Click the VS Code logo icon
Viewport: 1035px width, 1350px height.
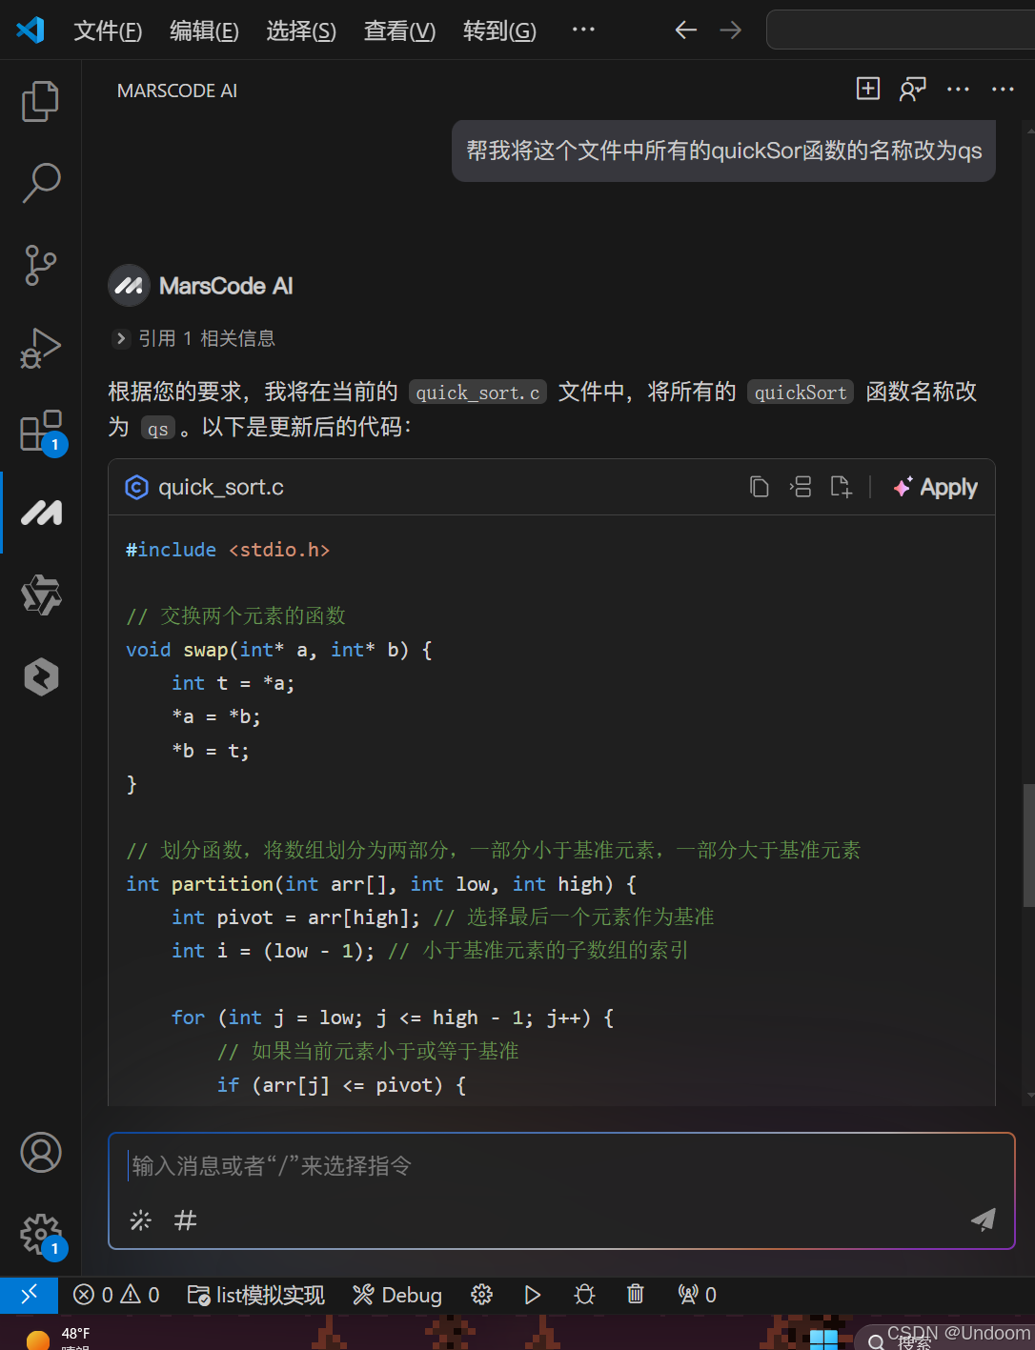coord(30,30)
